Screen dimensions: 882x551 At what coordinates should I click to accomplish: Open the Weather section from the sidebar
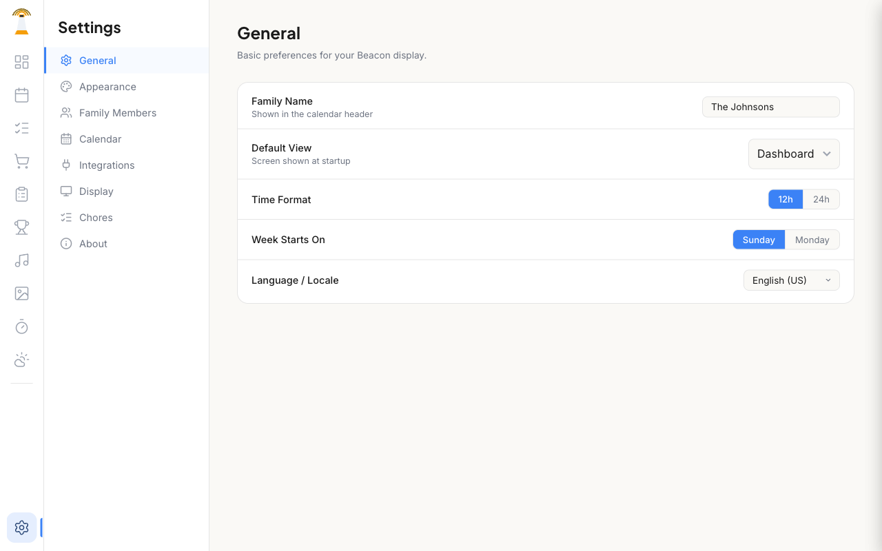21,360
